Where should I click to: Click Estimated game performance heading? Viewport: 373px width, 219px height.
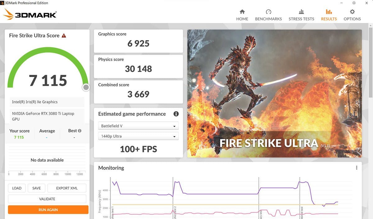coord(132,114)
